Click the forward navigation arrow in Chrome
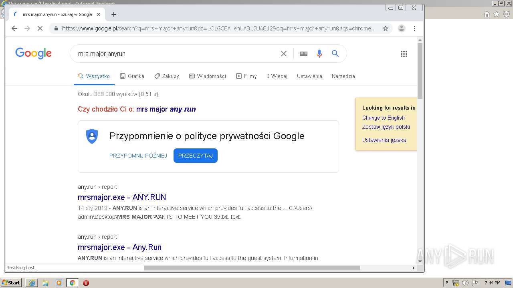The image size is (513, 288). 27,28
